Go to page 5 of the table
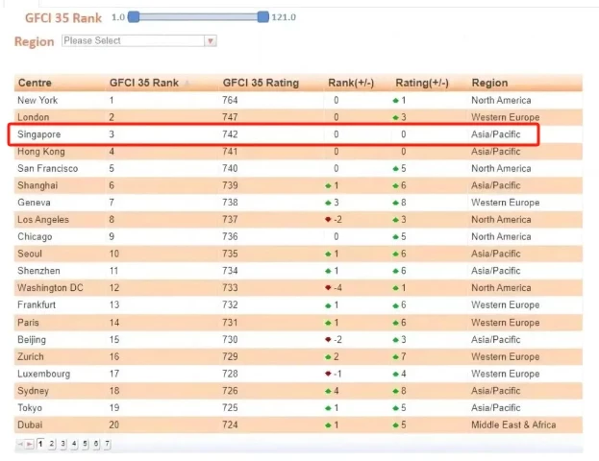 coord(86,444)
